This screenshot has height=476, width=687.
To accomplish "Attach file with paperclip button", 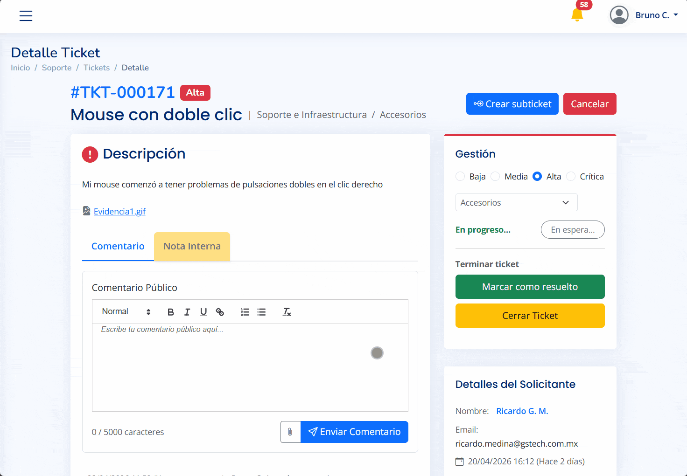I will pos(290,432).
